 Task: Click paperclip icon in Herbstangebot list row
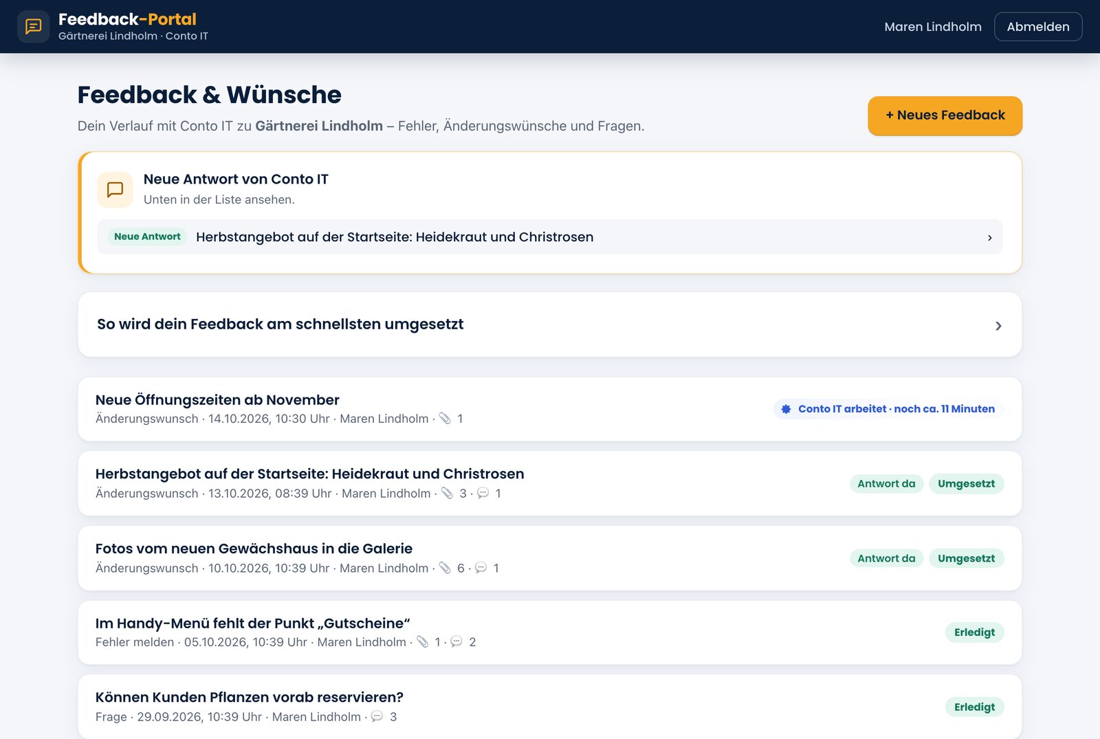[x=447, y=494]
